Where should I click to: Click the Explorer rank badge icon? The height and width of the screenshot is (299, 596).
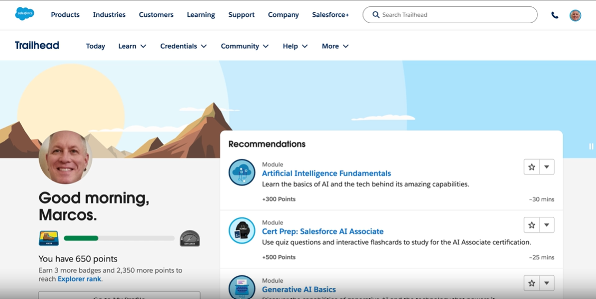[x=190, y=238]
